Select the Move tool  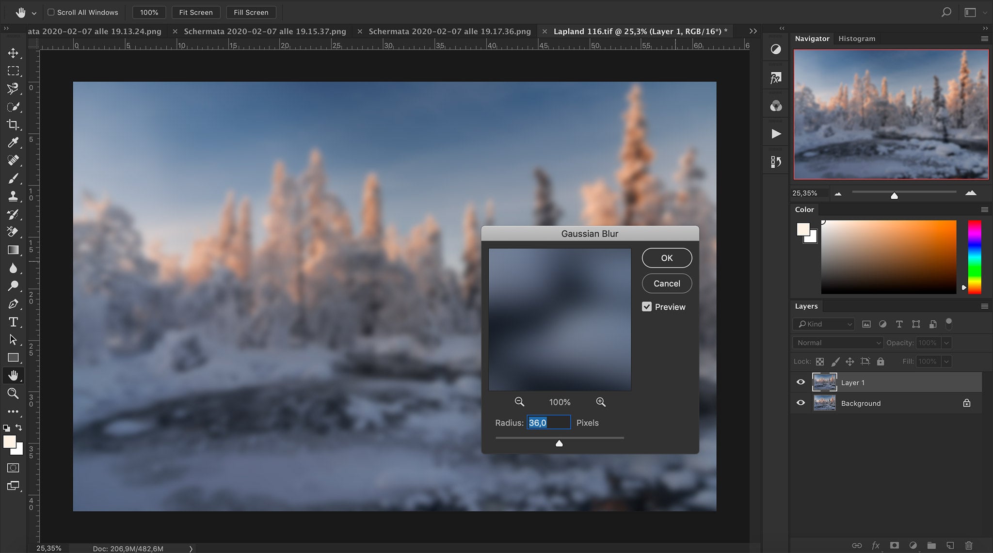coord(13,53)
